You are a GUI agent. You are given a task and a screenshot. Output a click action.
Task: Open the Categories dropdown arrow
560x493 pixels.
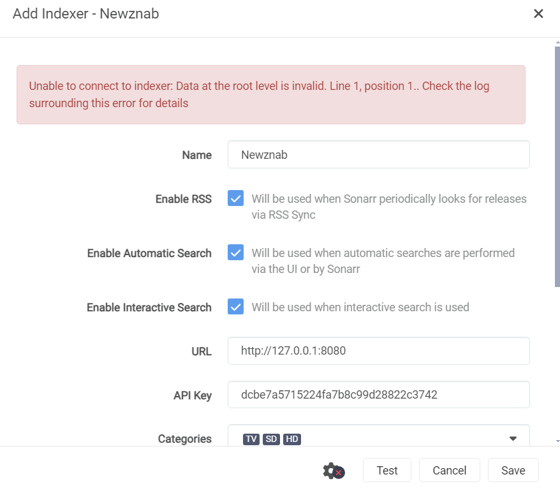(x=513, y=439)
